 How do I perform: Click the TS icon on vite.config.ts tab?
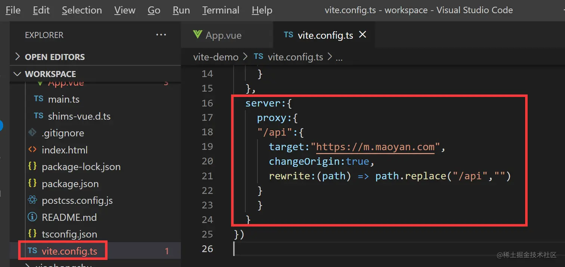[x=288, y=35]
